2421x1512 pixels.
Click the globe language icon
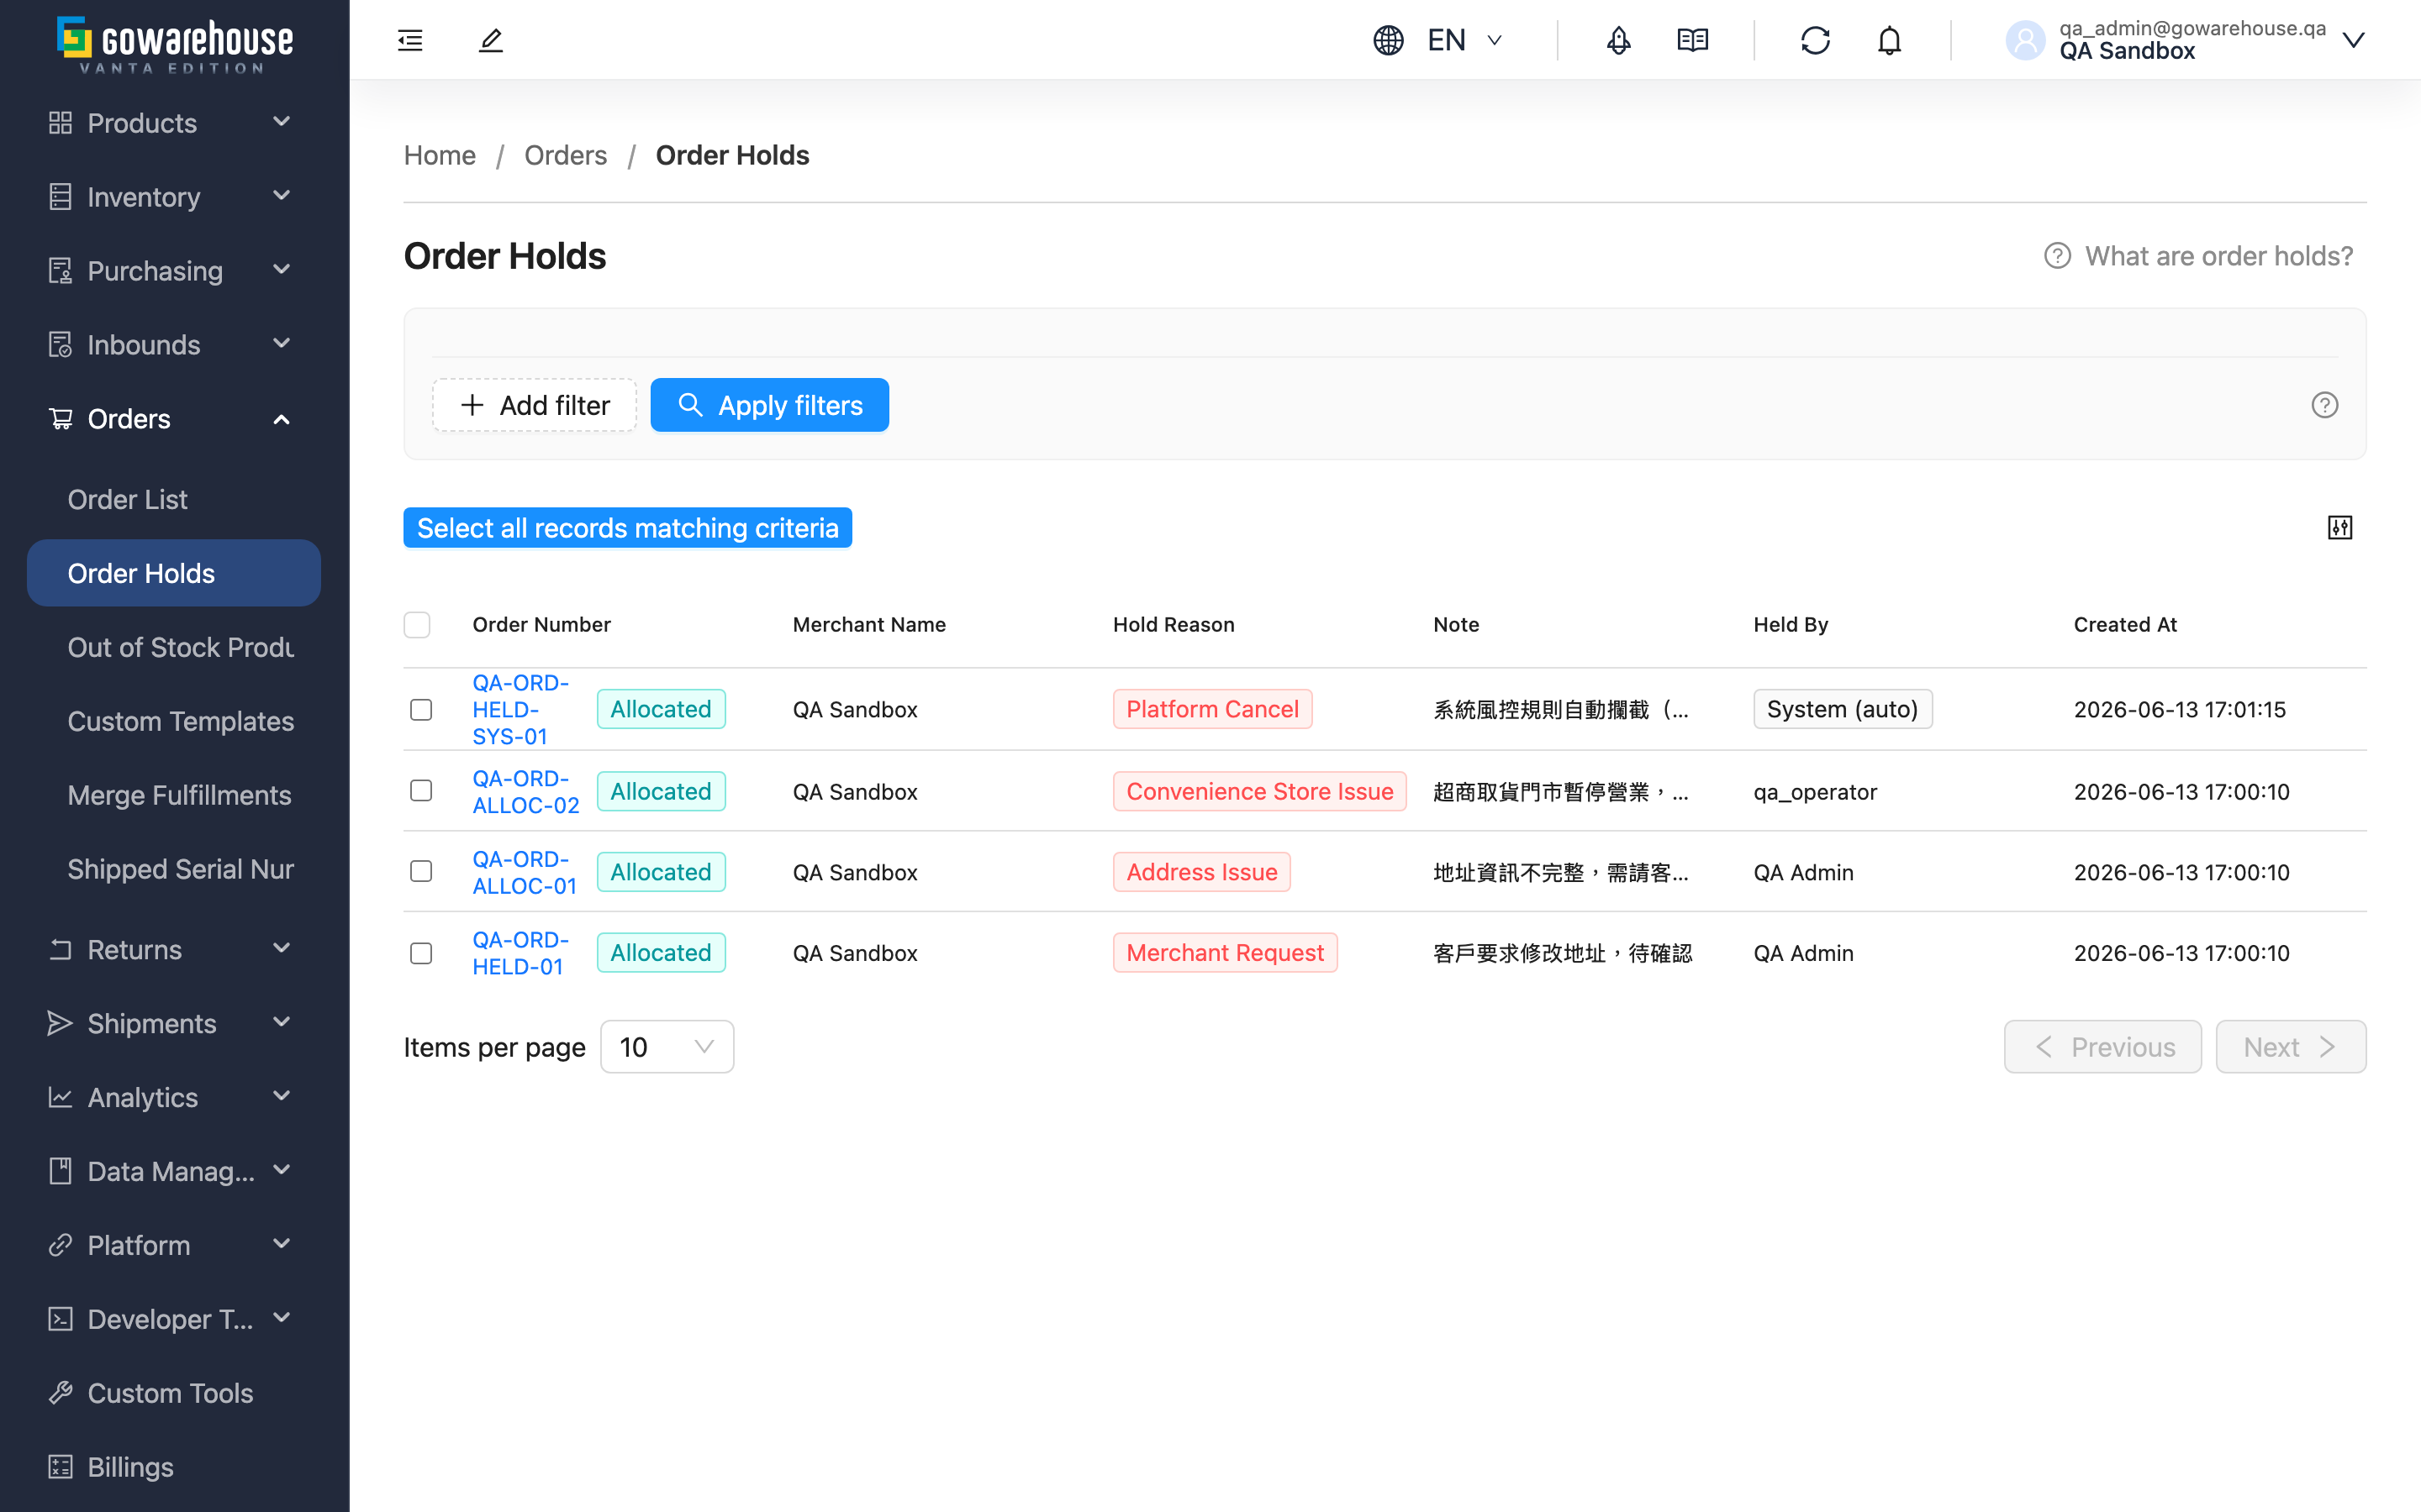[x=1389, y=40]
